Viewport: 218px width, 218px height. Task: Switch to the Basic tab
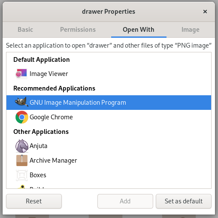point(25,30)
